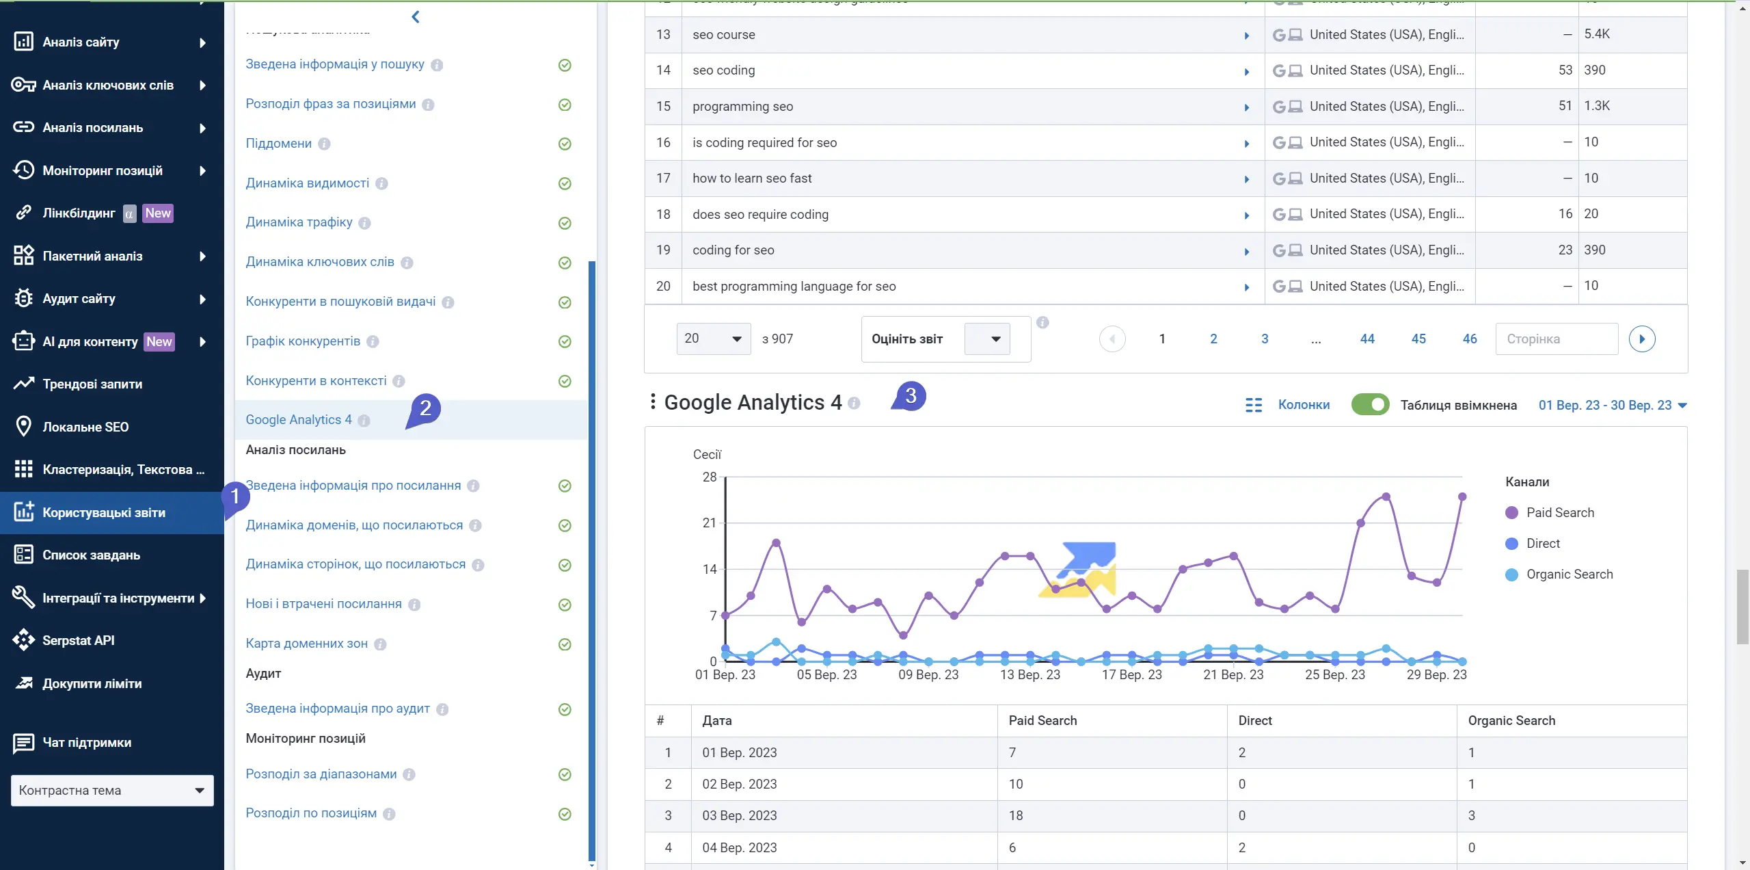Toggle checkmark for Subdomains report

pos(565,144)
